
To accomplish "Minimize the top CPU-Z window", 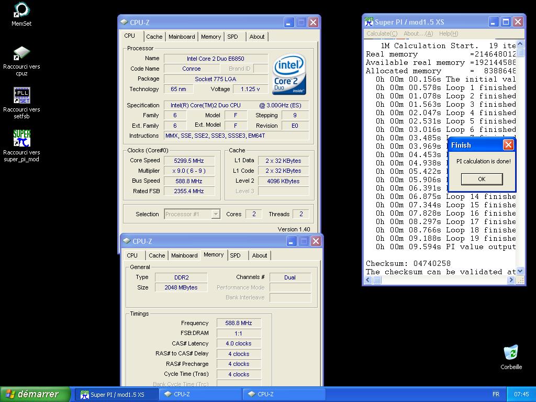I will [289, 23].
